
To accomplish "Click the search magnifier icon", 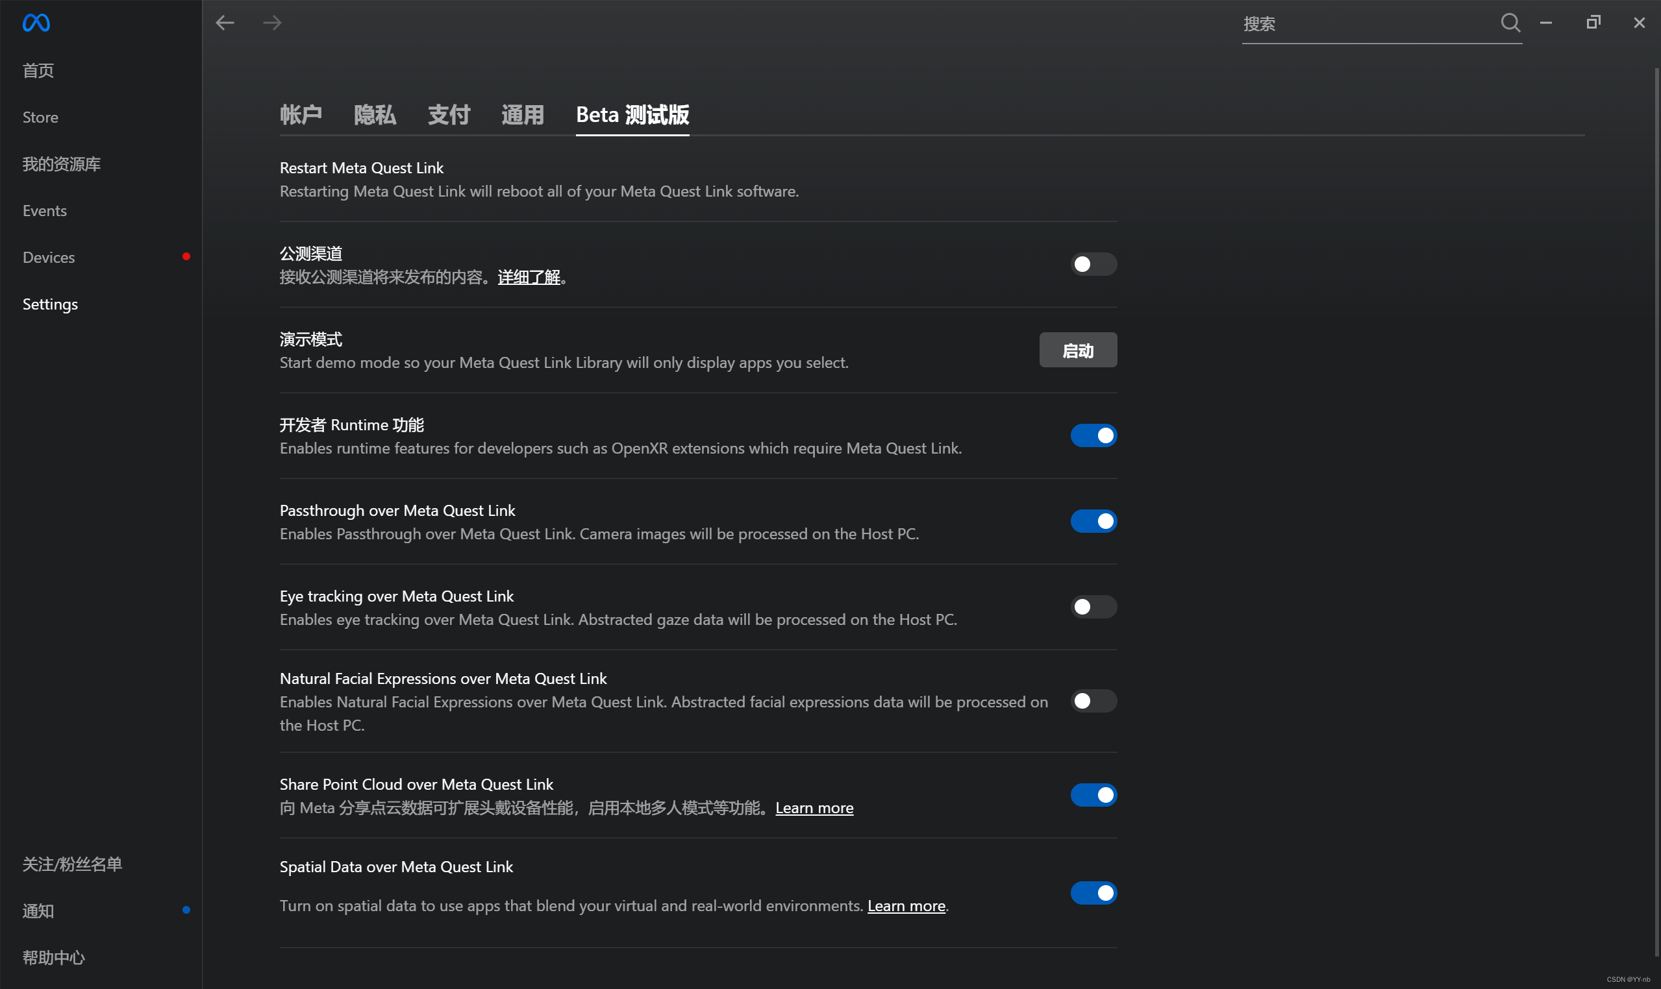I will [1510, 23].
